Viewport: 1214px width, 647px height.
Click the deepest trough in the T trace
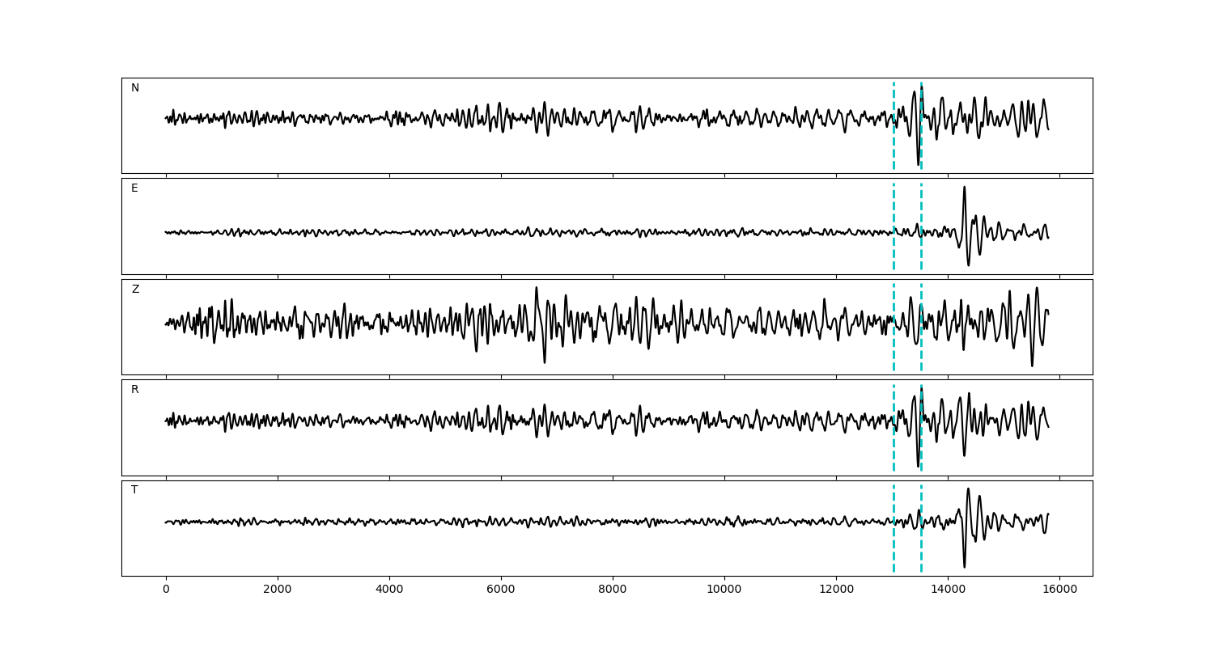click(964, 566)
